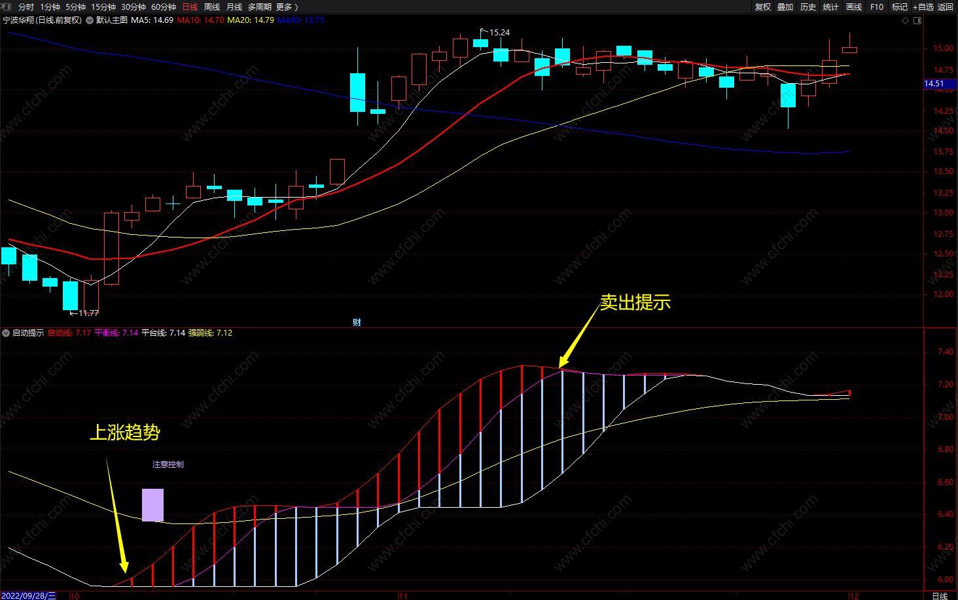
Task: Click the 叠加 overlay button
Action: pos(785,7)
